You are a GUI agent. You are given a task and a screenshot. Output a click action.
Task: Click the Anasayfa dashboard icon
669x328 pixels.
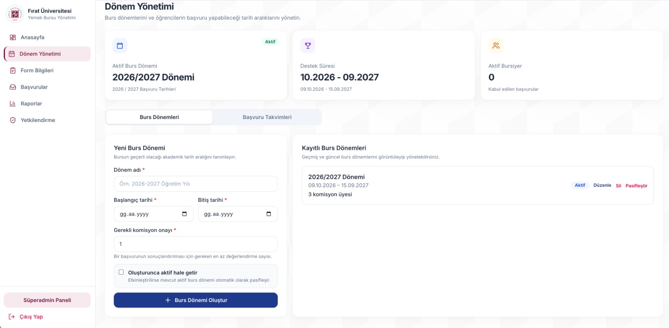[x=13, y=38]
